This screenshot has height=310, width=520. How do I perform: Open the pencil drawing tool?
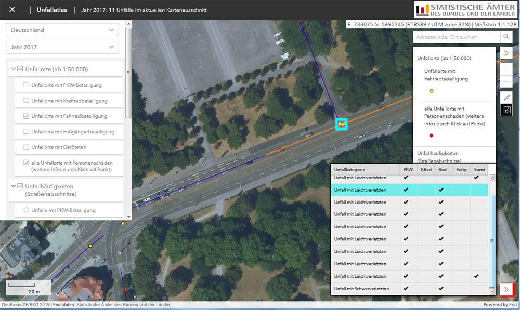[x=506, y=97]
